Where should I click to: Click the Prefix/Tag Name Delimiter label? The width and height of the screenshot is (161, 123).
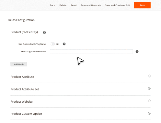point(33,52)
